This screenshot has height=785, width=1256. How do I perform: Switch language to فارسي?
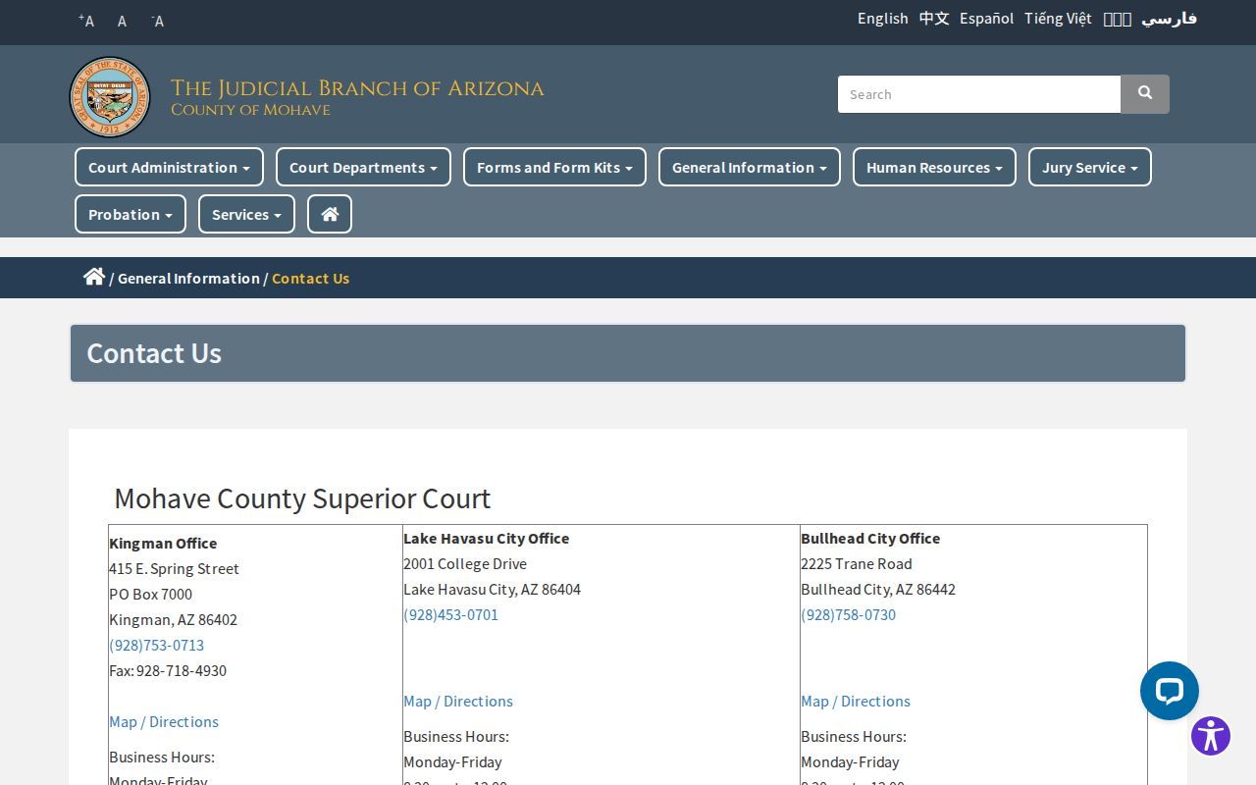pos(1169,19)
